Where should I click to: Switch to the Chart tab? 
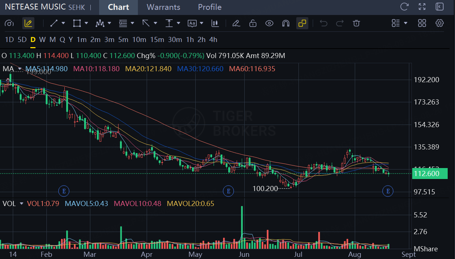[x=119, y=7]
